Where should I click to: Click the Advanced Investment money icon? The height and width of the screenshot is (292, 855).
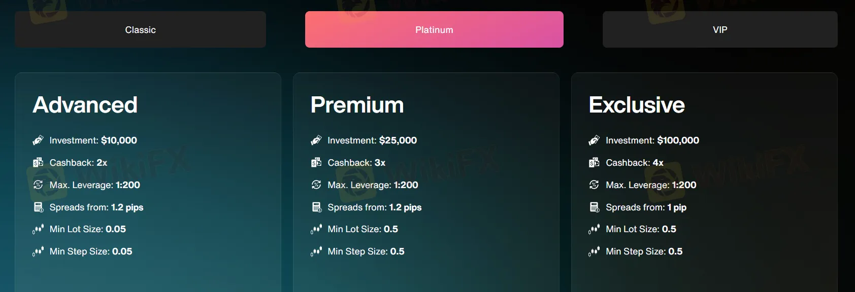pos(38,140)
